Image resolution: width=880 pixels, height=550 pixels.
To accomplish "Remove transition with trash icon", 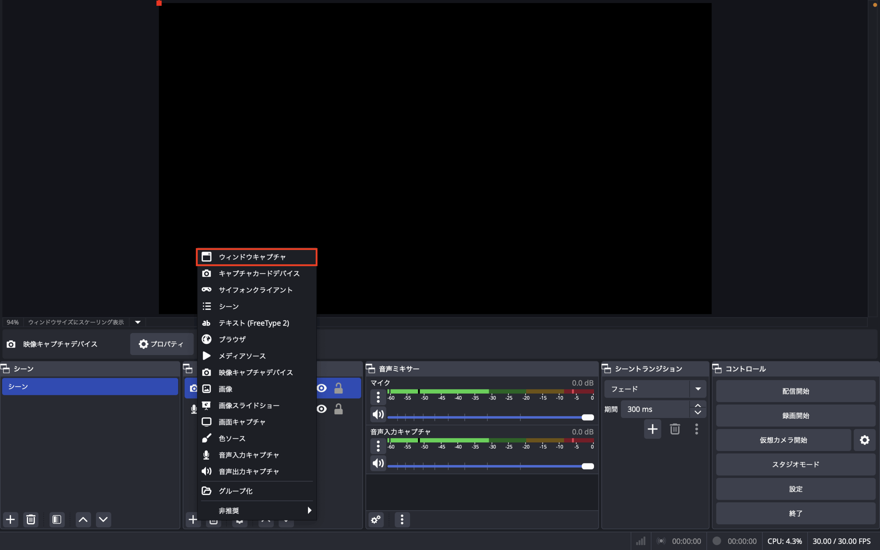I will point(675,429).
